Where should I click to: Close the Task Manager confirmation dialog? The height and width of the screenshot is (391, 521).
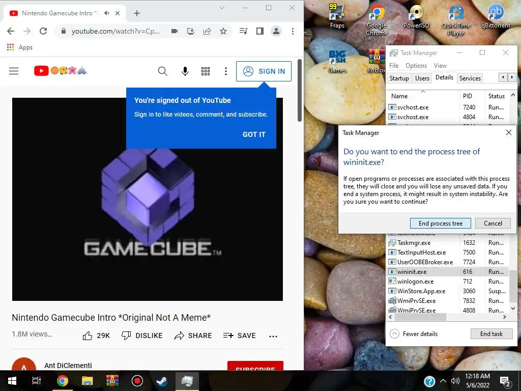[x=508, y=133]
